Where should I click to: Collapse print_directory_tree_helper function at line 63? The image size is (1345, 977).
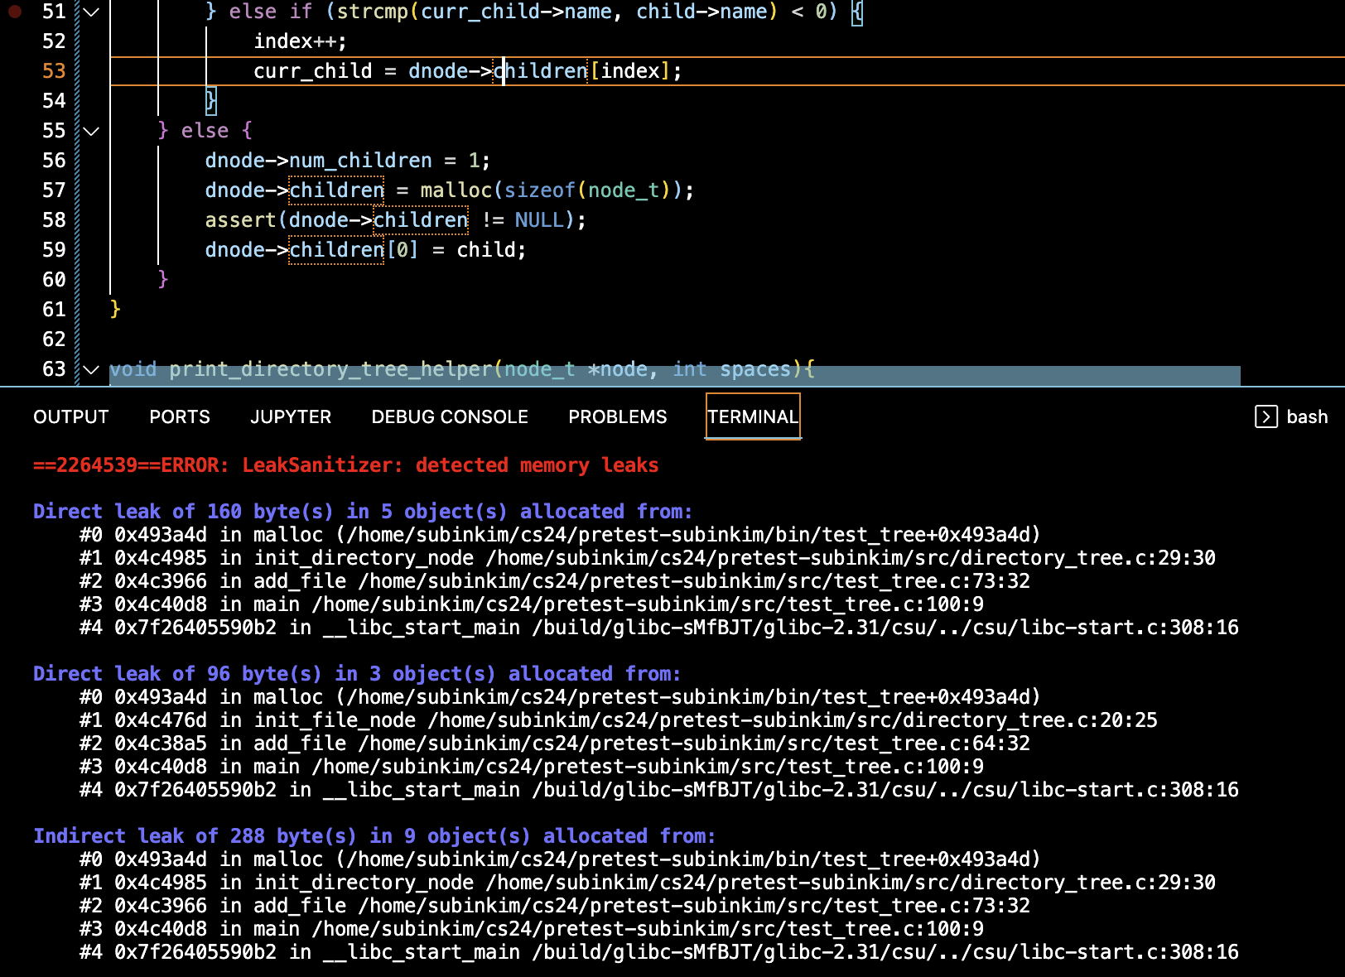[x=91, y=369]
